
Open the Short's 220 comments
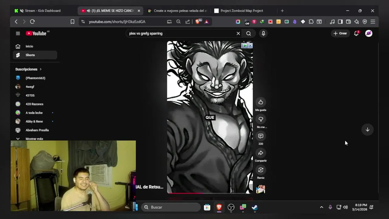261,136
